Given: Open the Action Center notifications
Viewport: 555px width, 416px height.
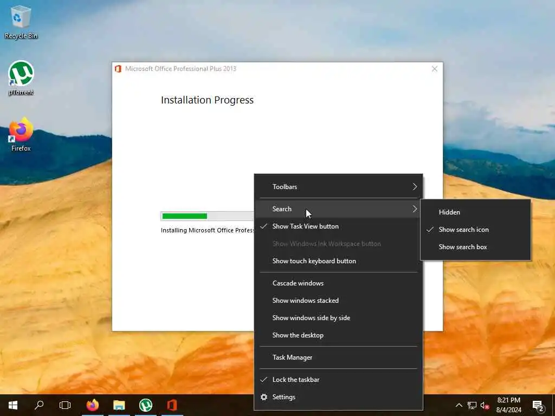Looking at the screenshot, I should 538,405.
